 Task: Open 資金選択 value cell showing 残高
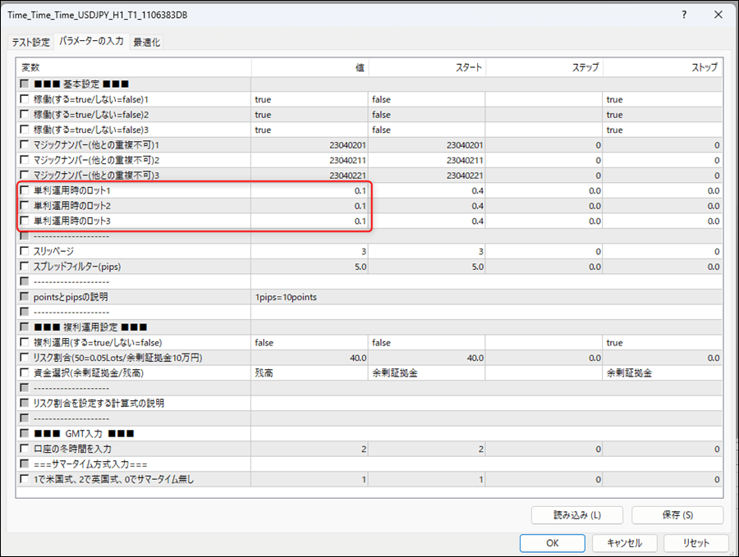(310, 372)
